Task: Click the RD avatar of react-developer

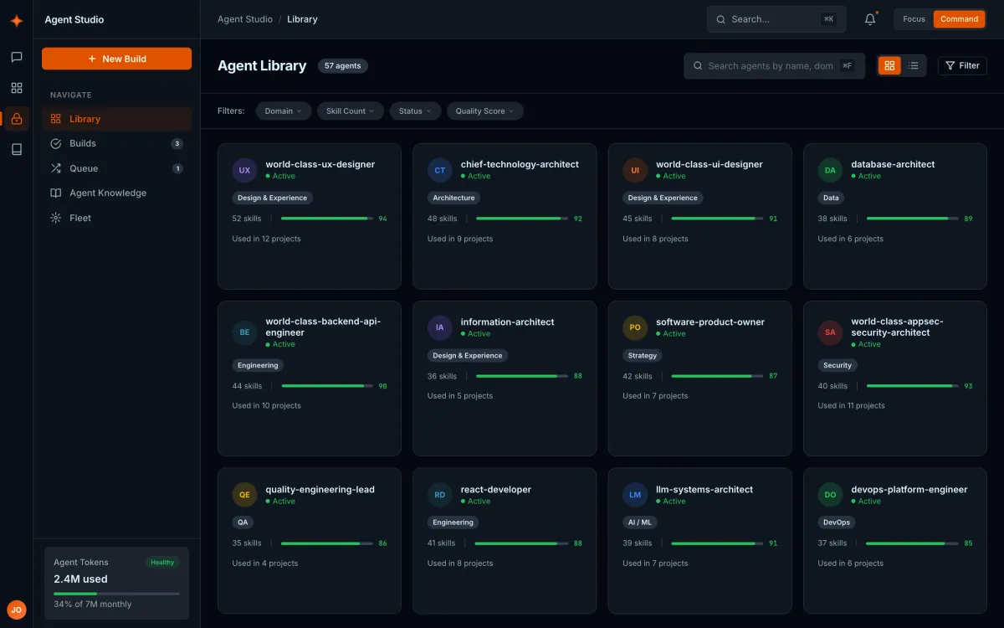Action: (x=439, y=495)
